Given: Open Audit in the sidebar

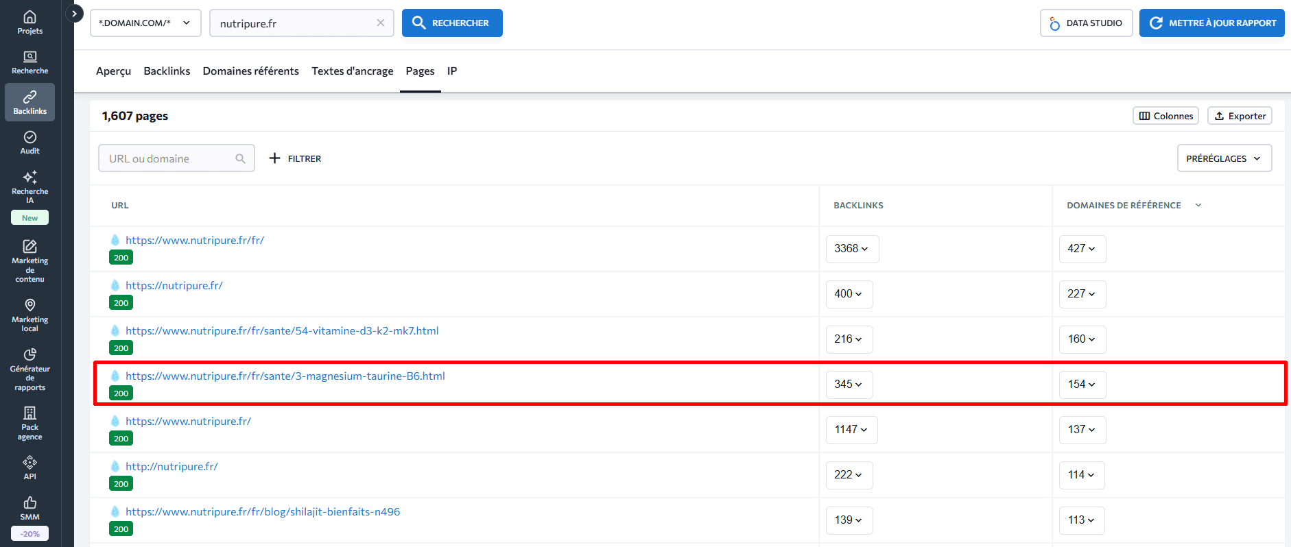Looking at the screenshot, I should pos(29,143).
